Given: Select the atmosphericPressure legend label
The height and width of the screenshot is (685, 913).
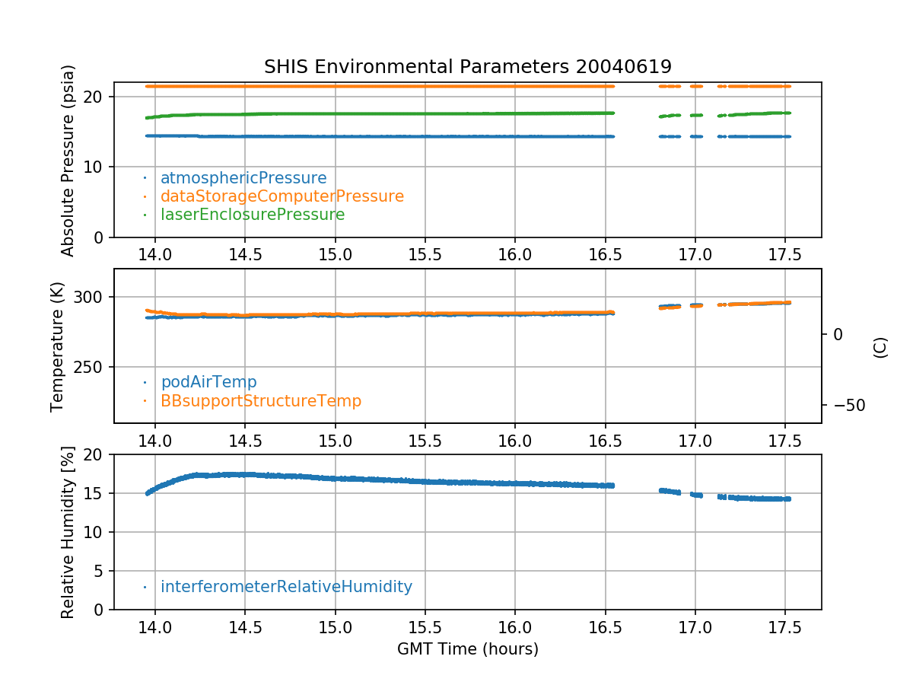Looking at the screenshot, I should (243, 178).
